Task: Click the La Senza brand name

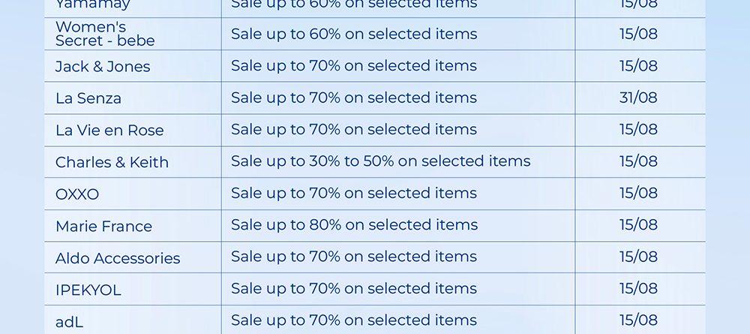Action: click(x=88, y=98)
